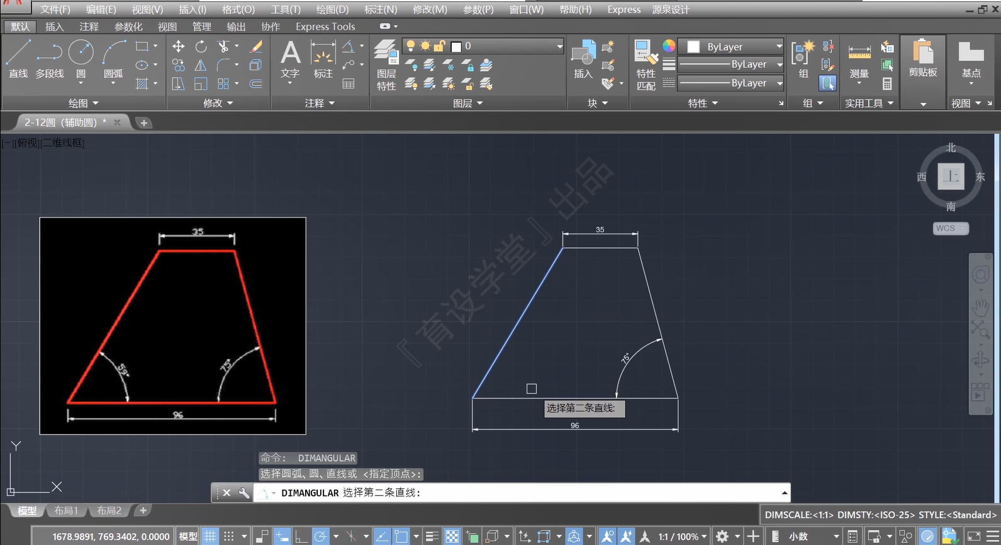Switch to the 布局1 layout tab
Image resolution: width=1001 pixels, height=545 pixels.
click(x=66, y=510)
